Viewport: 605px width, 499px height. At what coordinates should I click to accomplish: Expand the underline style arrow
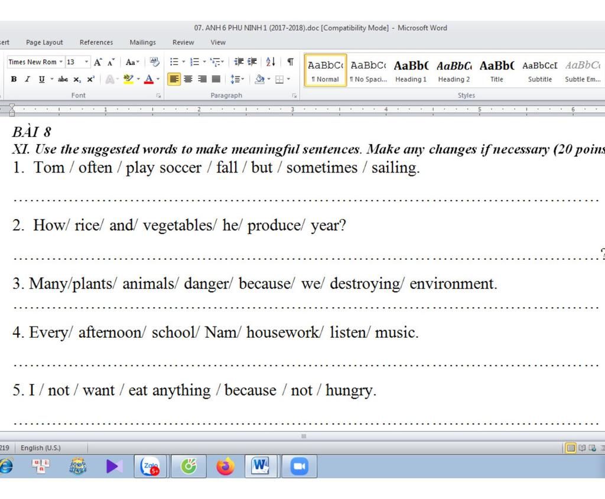tap(52, 79)
